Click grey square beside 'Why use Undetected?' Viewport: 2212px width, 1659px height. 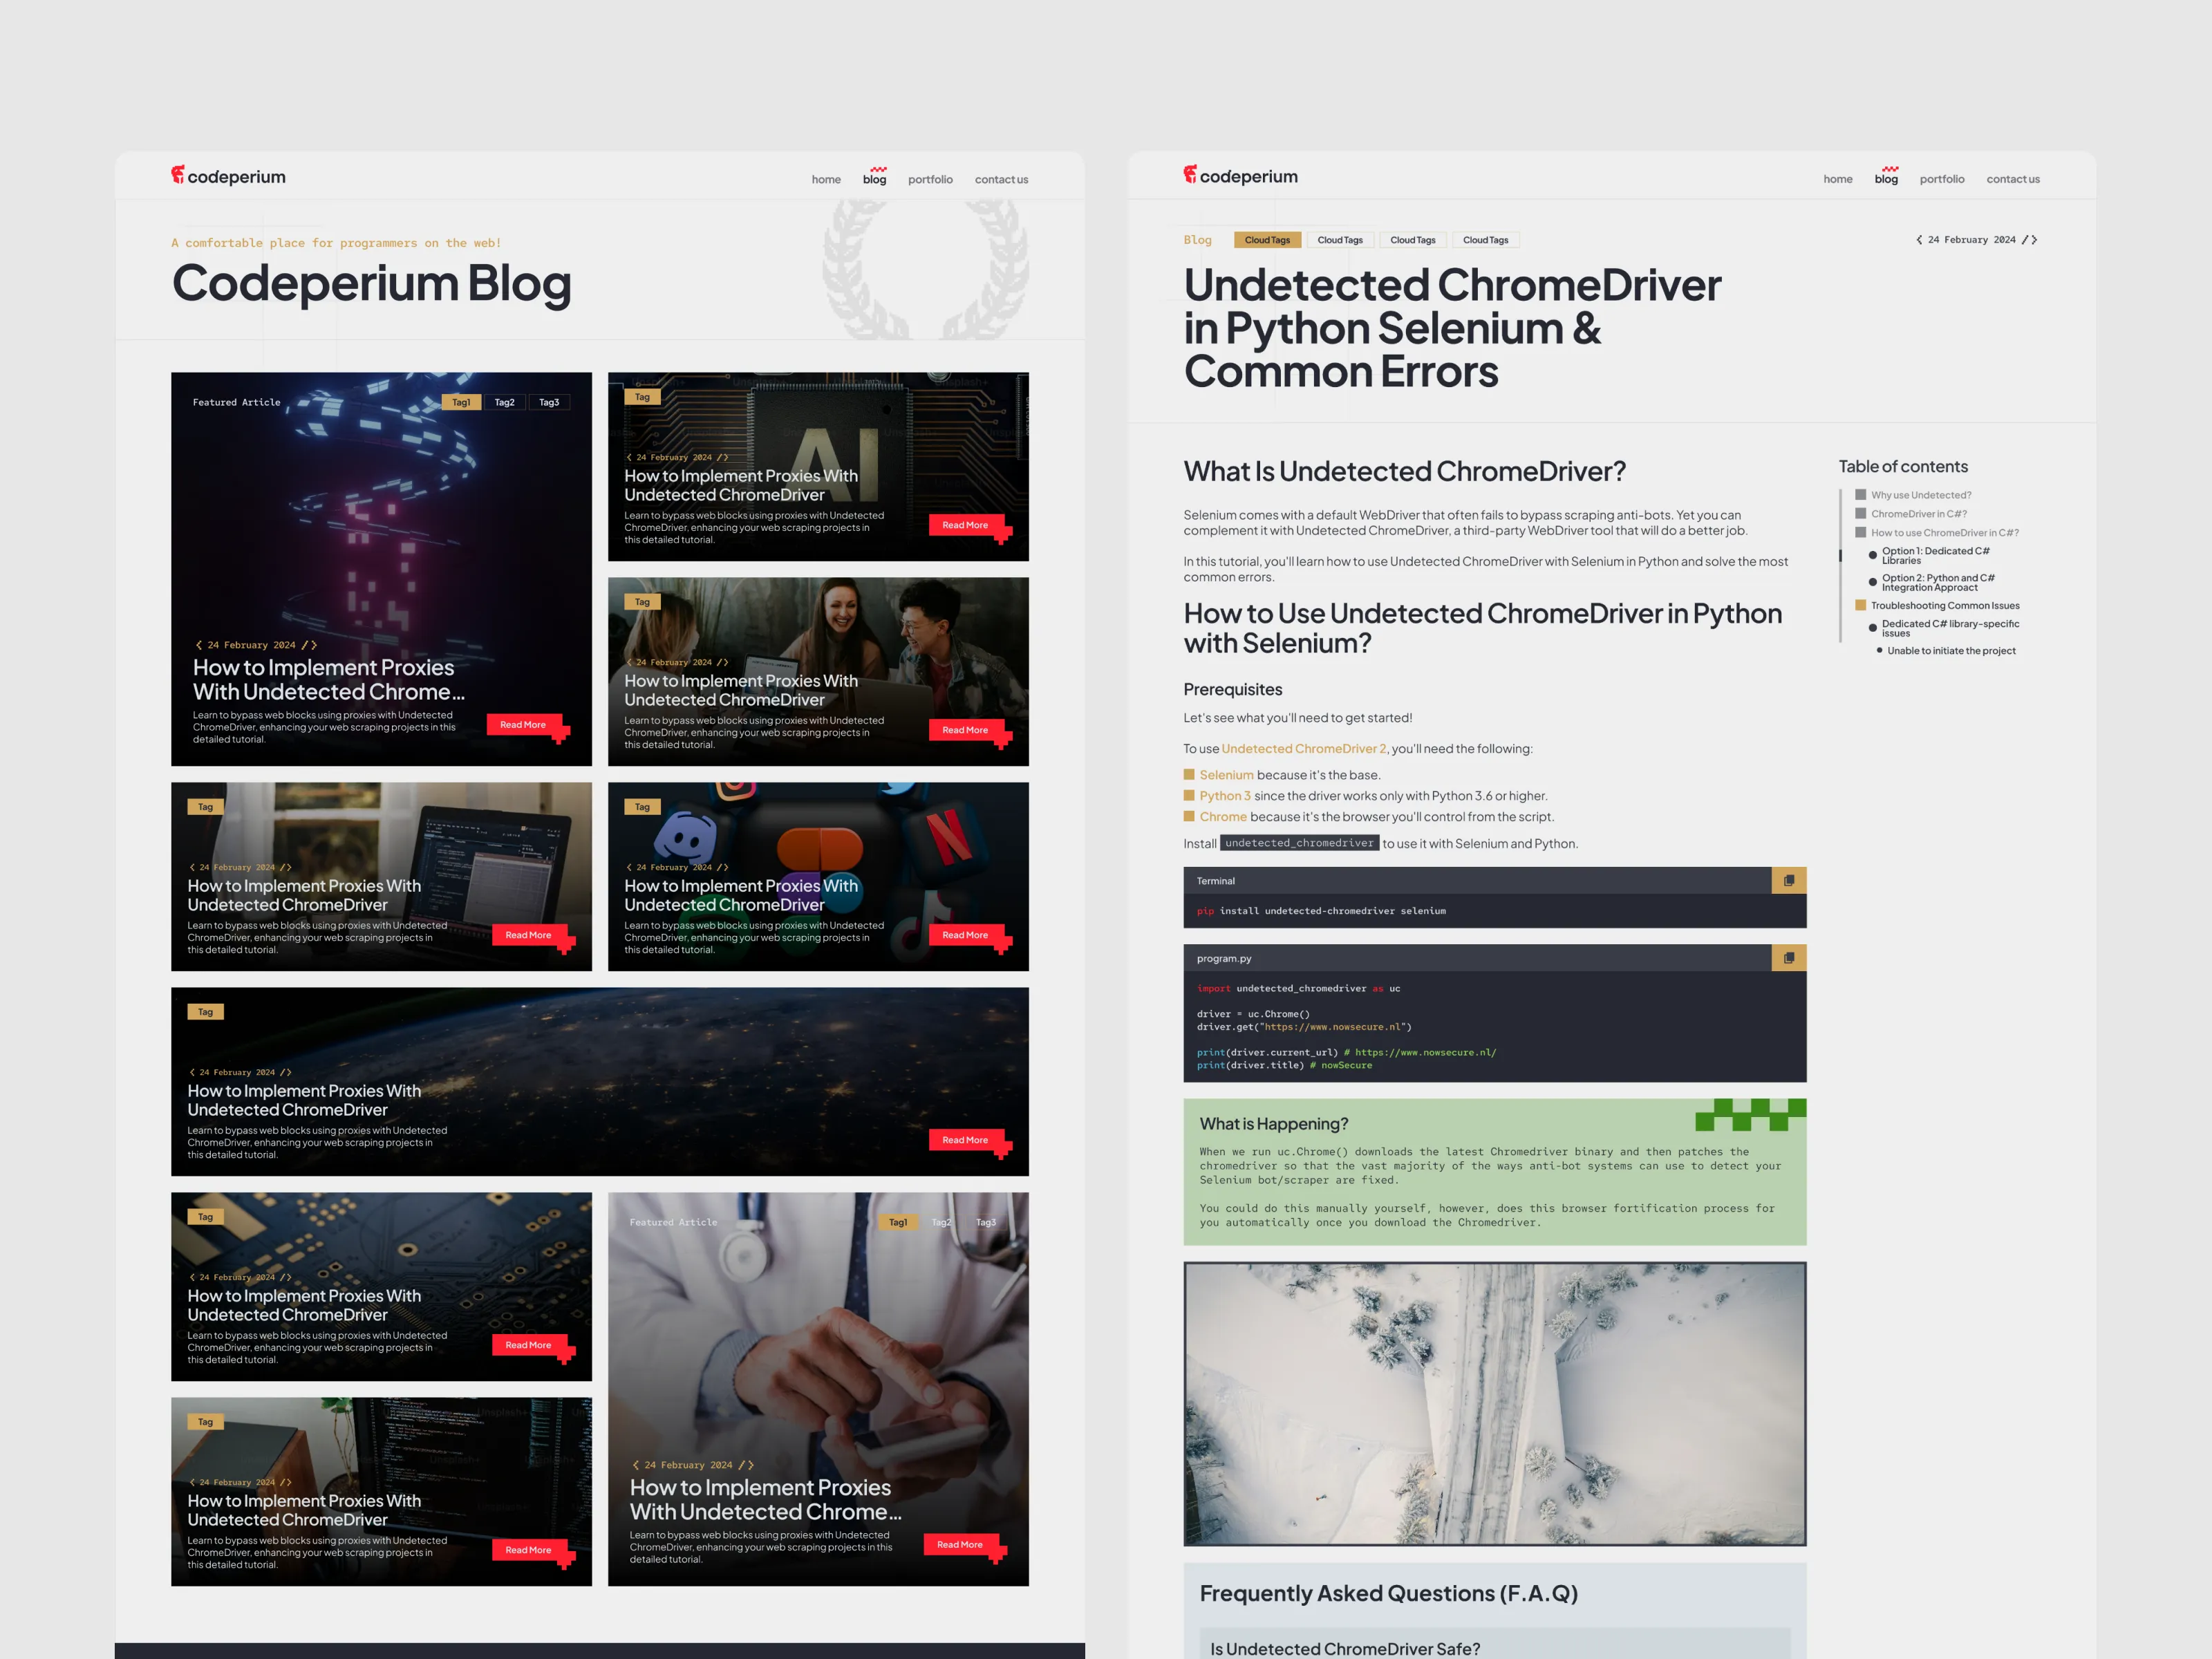coord(1860,495)
